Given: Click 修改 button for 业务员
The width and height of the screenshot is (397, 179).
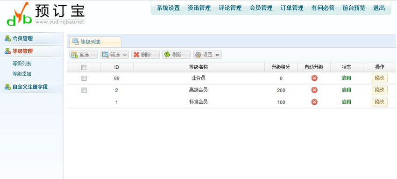Looking at the screenshot, I should (x=380, y=78).
